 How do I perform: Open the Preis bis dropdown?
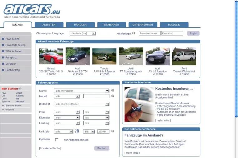click(96, 112)
